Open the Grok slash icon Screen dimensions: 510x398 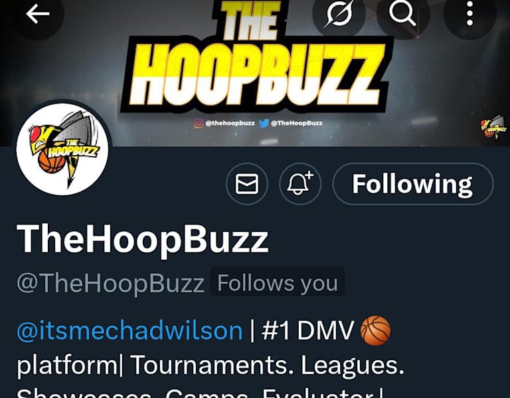pos(339,14)
